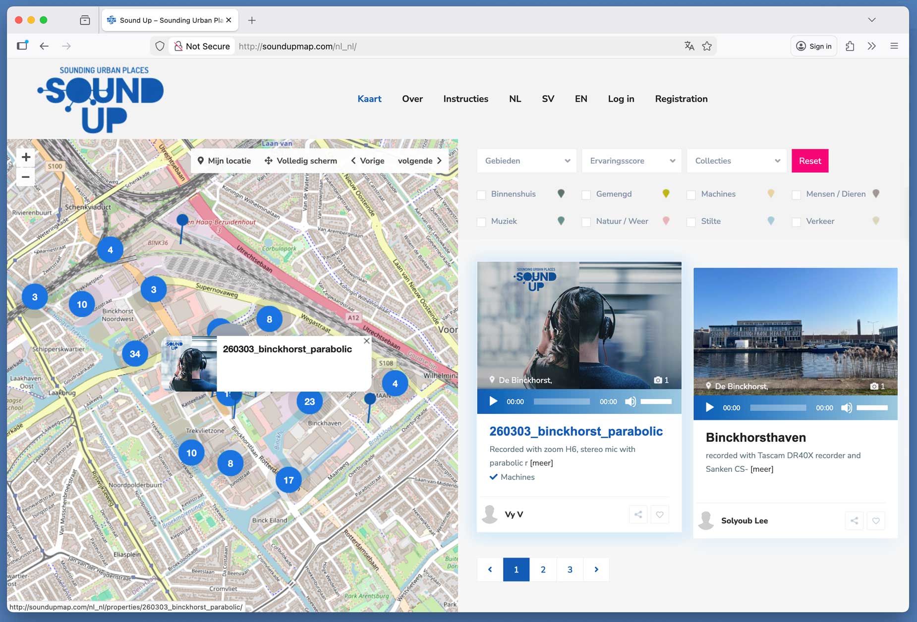
Task: Zoom out on the map
Action: pos(26,177)
